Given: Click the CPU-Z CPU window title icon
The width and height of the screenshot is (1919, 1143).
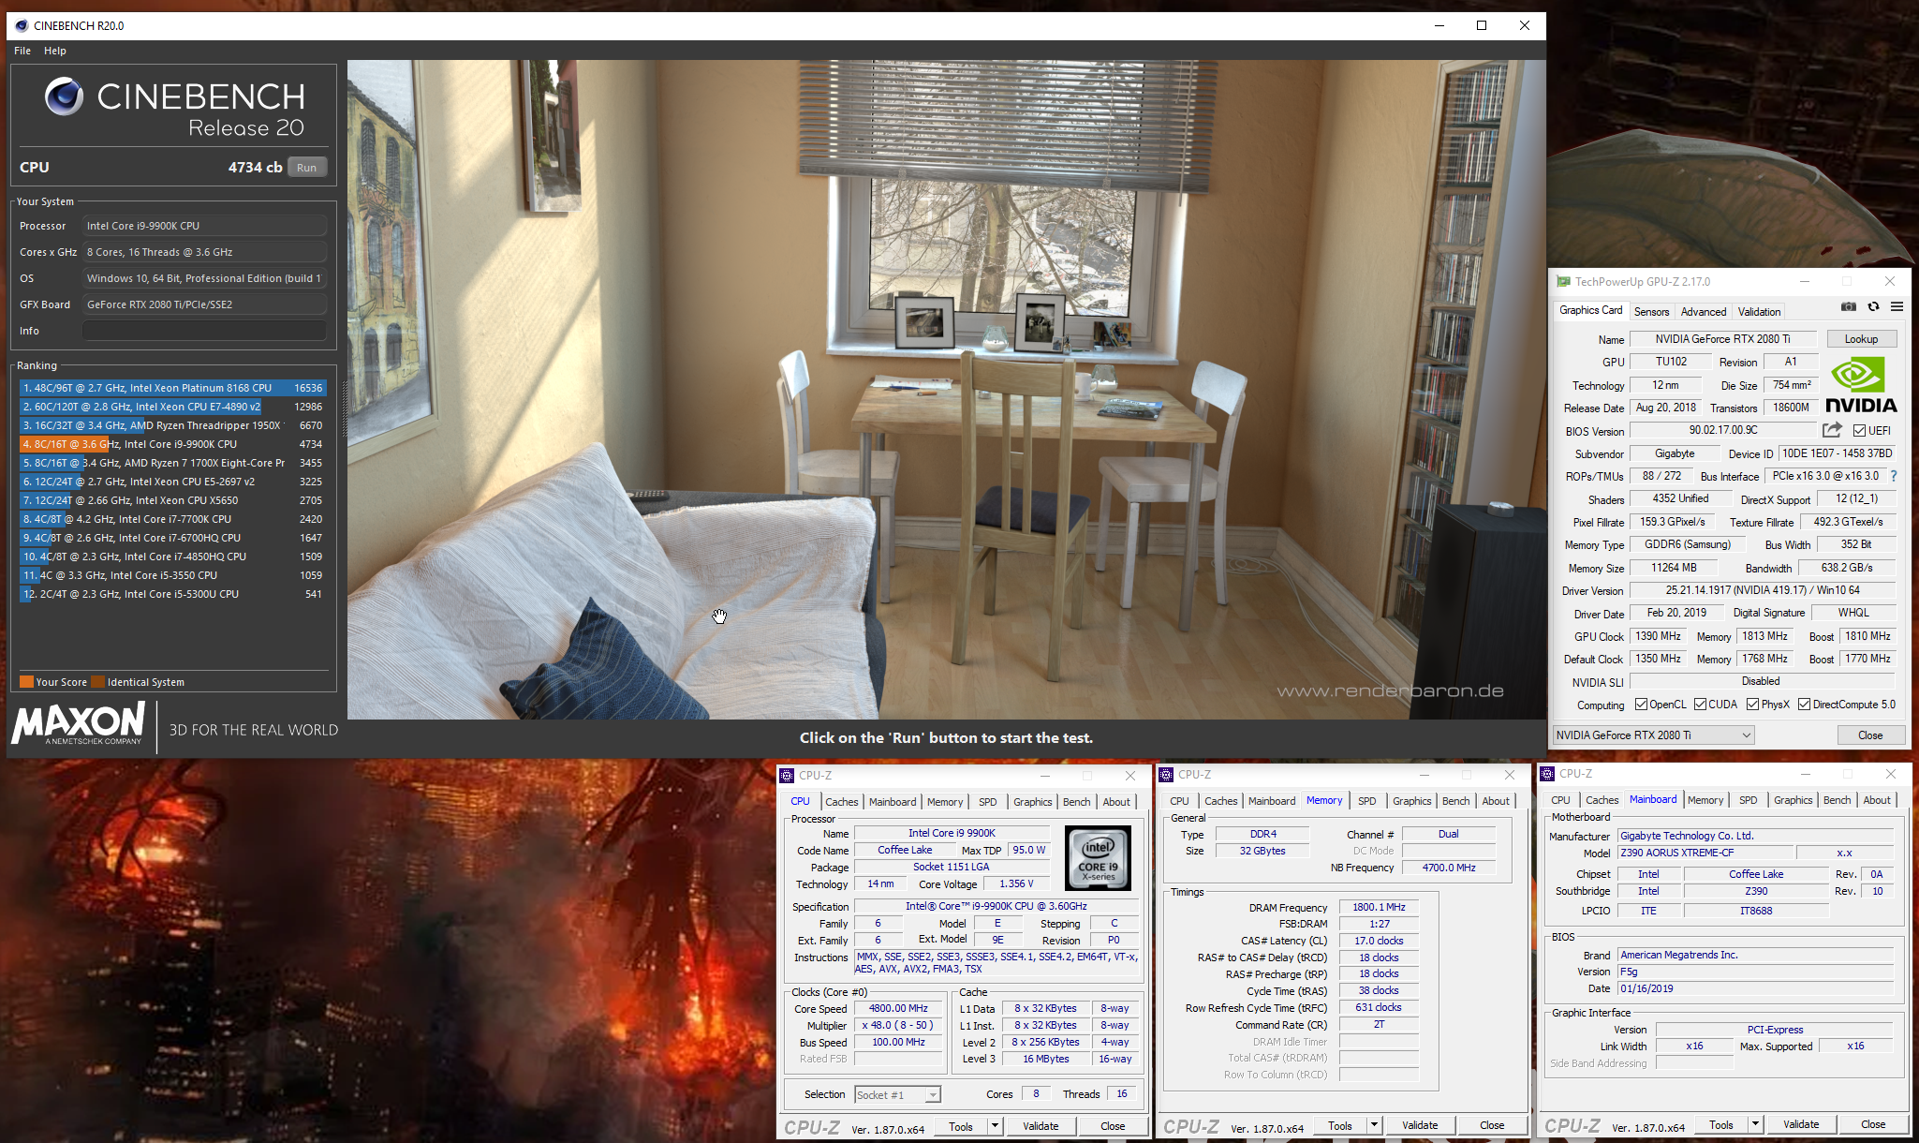Looking at the screenshot, I should coord(788,775).
